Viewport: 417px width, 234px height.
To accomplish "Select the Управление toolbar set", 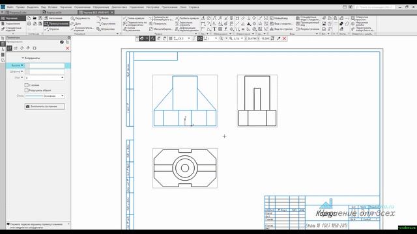I will click(x=13, y=23).
